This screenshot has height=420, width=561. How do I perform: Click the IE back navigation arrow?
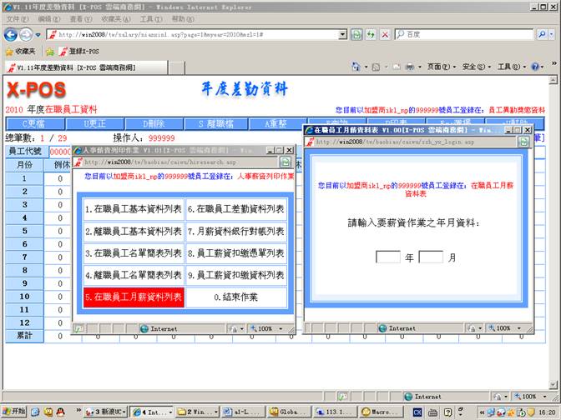[x=12, y=34]
